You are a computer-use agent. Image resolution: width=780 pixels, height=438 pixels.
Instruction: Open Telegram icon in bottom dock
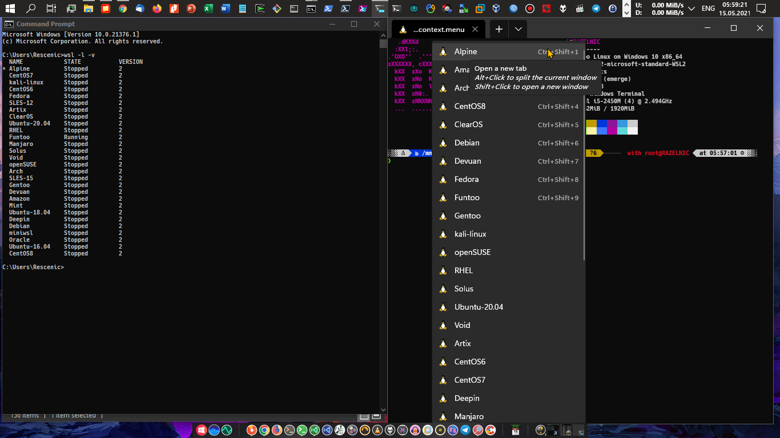click(465, 431)
